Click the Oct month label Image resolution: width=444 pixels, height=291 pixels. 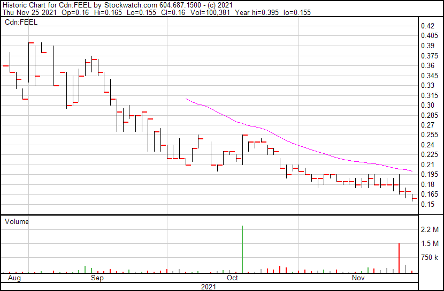coord(232,278)
